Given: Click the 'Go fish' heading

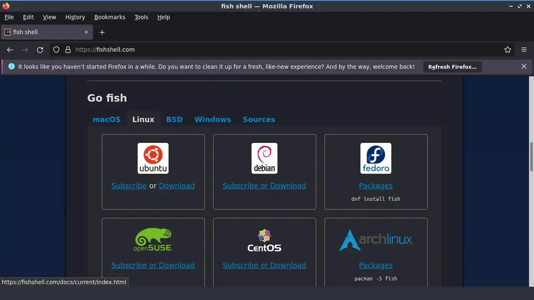Looking at the screenshot, I should pos(107,98).
